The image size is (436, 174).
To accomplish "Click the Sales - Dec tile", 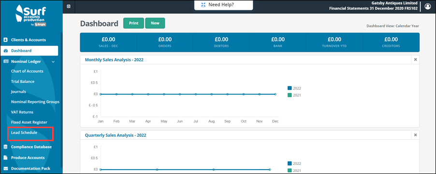I will point(108,42).
